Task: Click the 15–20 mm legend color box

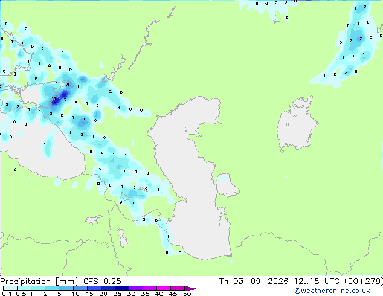Action: [94, 288]
